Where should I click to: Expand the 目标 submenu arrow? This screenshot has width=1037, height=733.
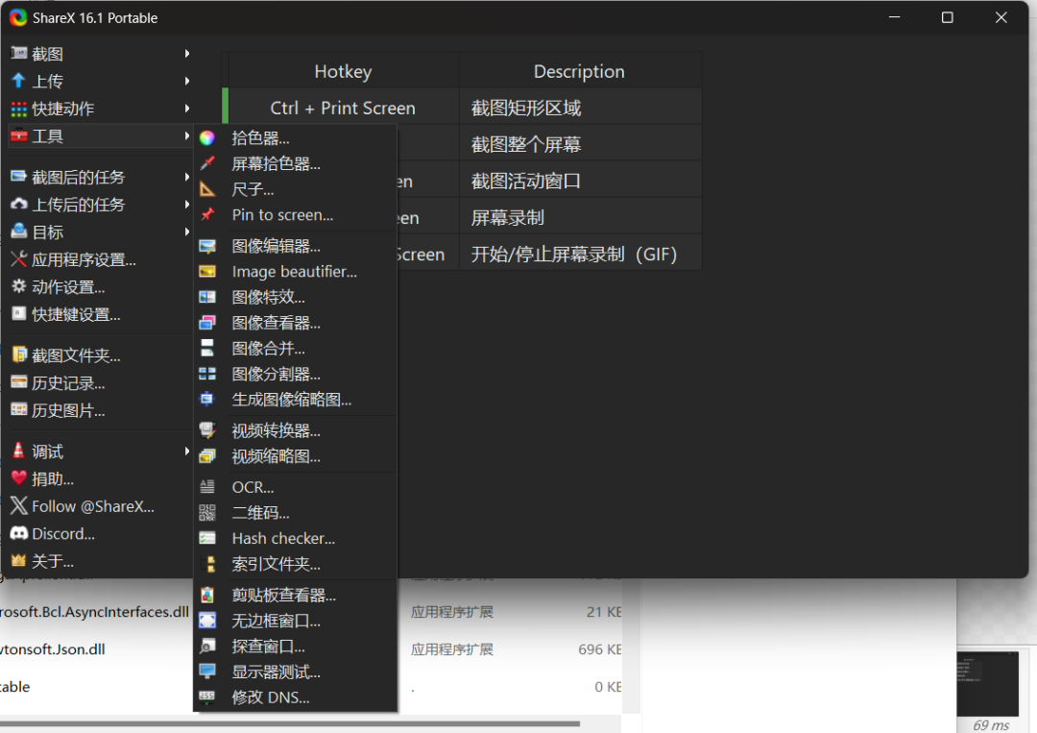tap(187, 232)
